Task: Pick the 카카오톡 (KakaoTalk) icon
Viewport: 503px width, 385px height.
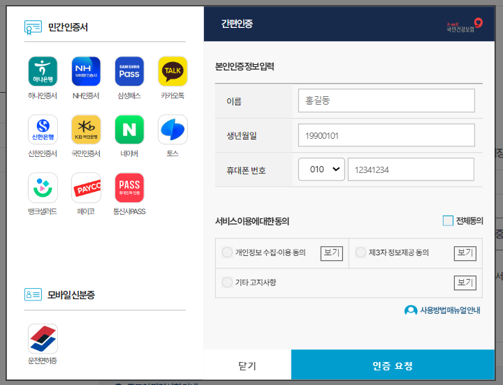Action: pos(173,71)
